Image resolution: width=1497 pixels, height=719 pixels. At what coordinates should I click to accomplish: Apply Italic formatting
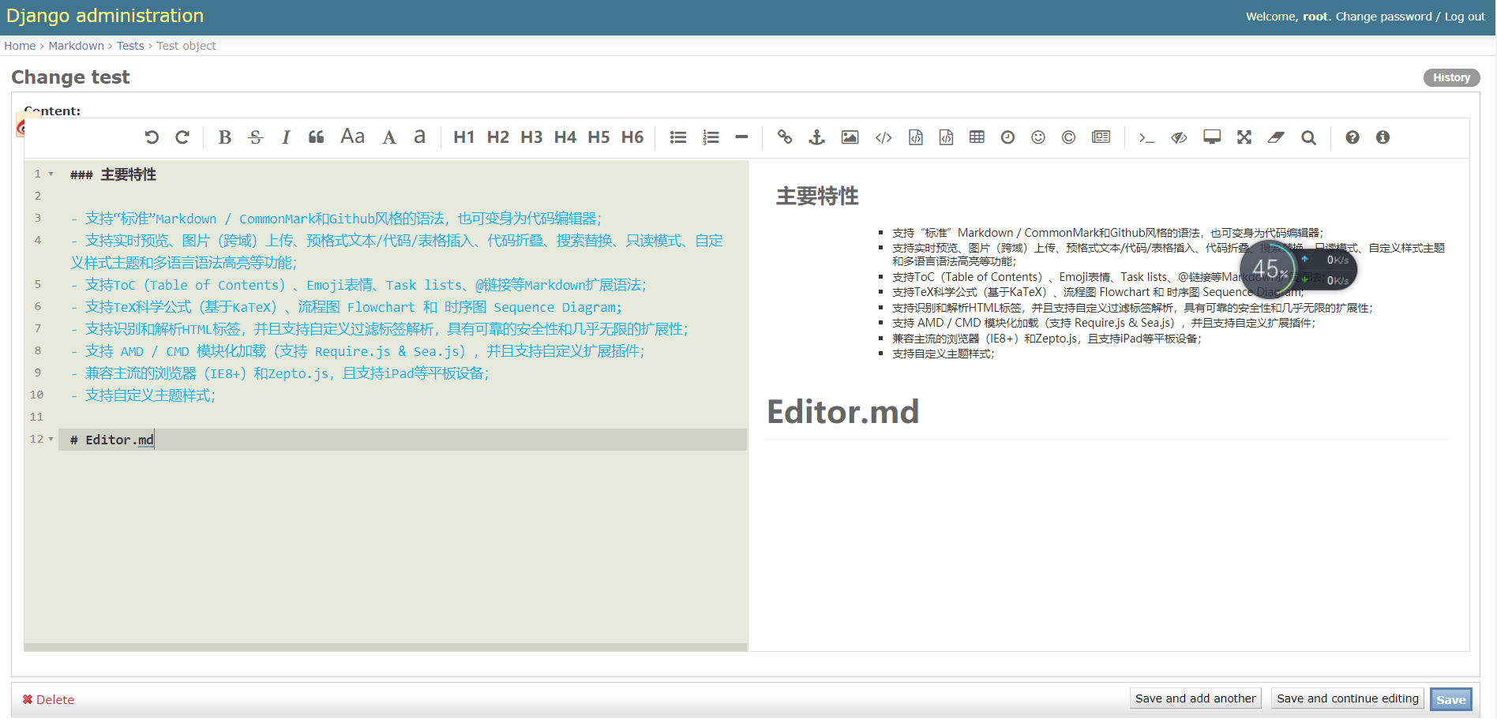[x=286, y=137]
